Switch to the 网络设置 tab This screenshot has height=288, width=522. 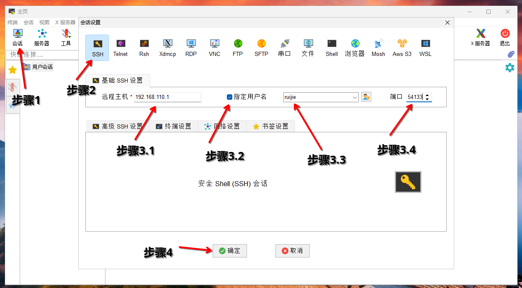222,126
